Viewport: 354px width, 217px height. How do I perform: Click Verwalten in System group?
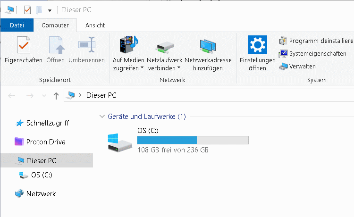click(297, 67)
